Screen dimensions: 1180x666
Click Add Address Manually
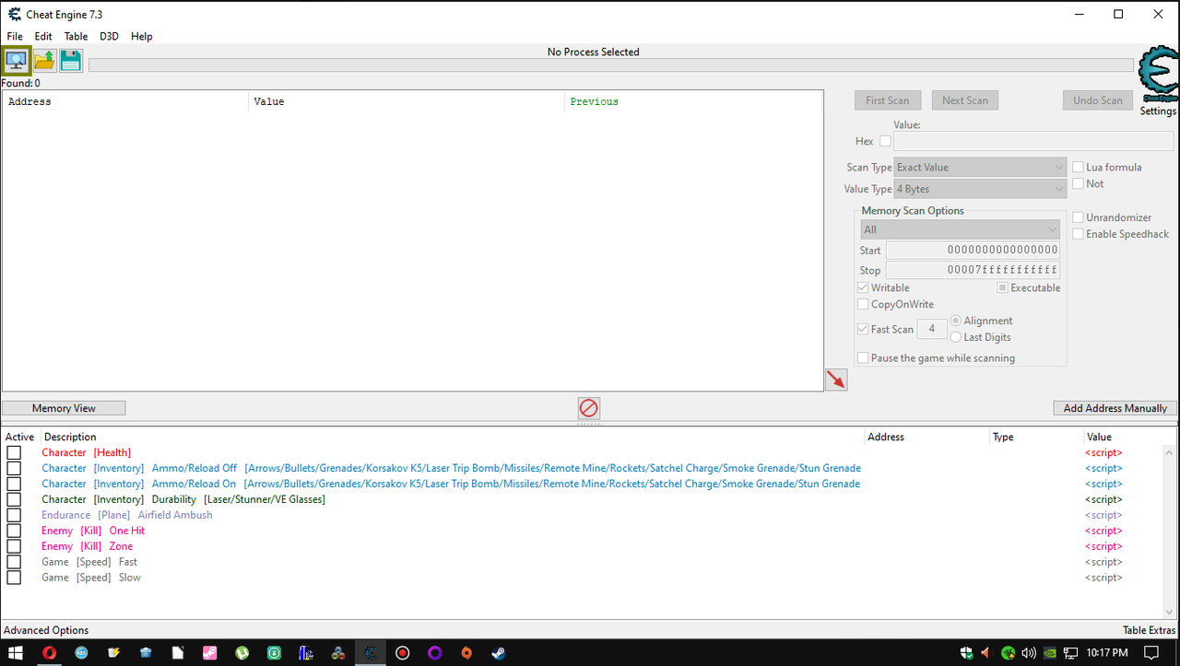(x=1115, y=408)
